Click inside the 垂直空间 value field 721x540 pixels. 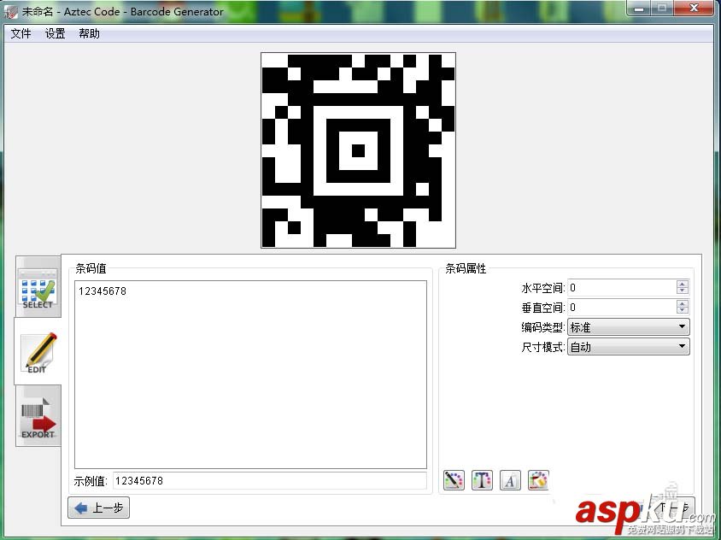[622, 308]
